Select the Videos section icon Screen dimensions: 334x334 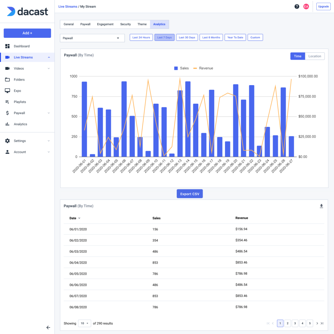(x=8, y=68)
